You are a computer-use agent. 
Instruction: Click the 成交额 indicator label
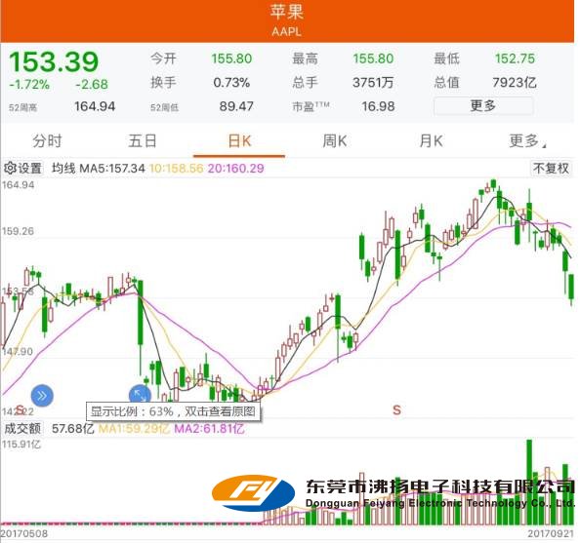point(22,429)
